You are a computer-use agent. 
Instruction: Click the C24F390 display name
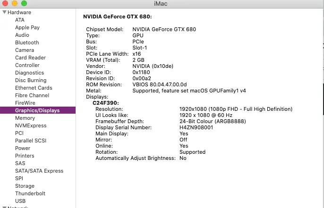tap(106, 103)
